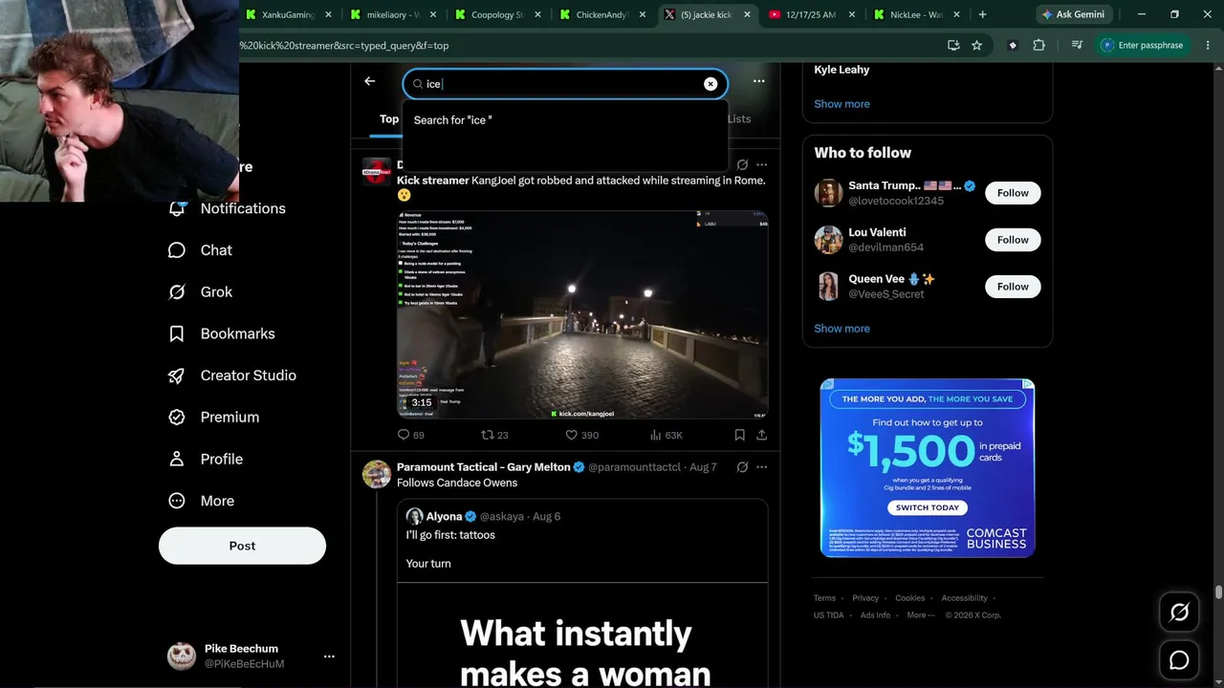This screenshot has width=1224, height=688.
Task: Bookmark this page with the star icon
Action: coord(976,45)
